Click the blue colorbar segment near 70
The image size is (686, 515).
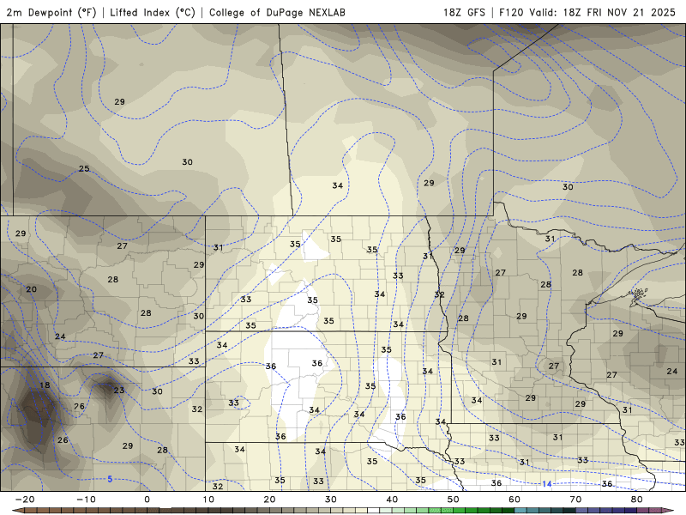581,510
